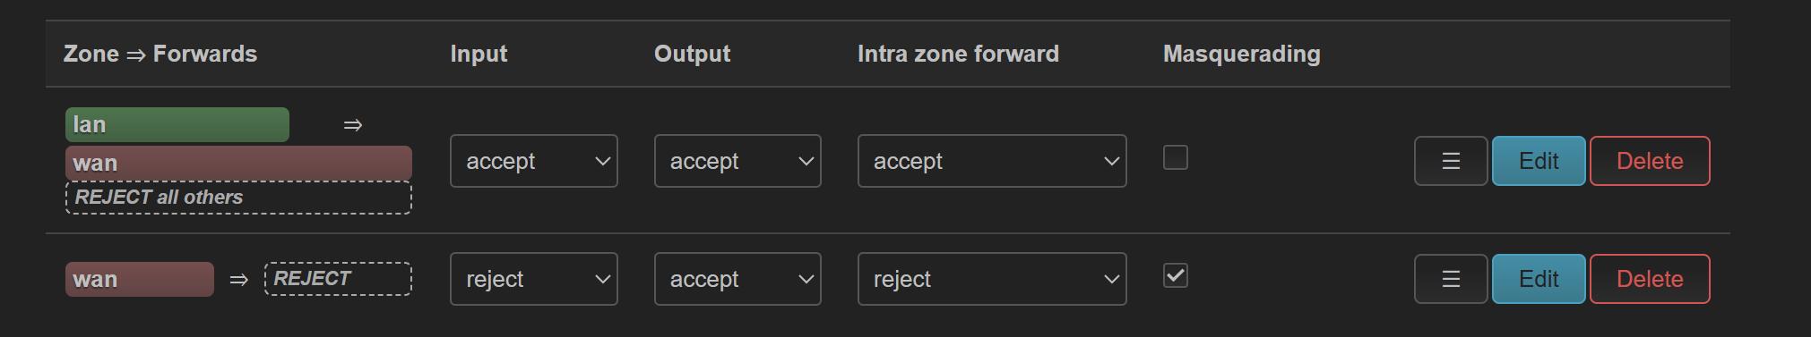1811x337 pixels.
Task: Open wan Intra zone forward reject dropdown
Action: coord(992,279)
